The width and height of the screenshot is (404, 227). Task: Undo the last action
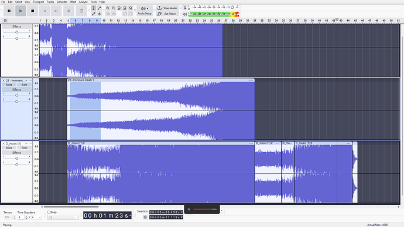click(125, 14)
